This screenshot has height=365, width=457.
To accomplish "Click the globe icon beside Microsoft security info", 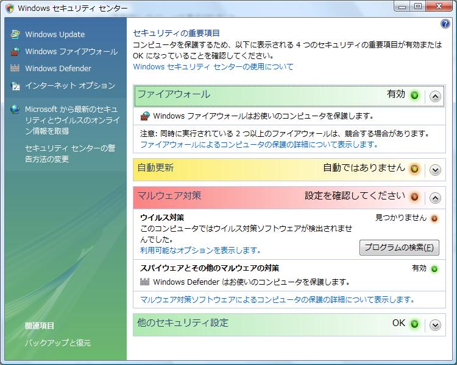I will coord(15,109).
